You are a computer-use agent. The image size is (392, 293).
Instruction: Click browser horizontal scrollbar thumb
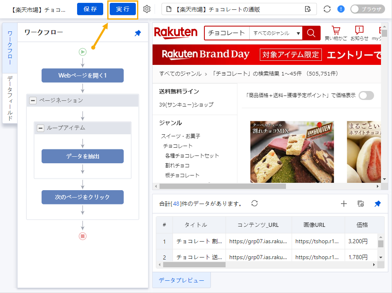point(222,186)
